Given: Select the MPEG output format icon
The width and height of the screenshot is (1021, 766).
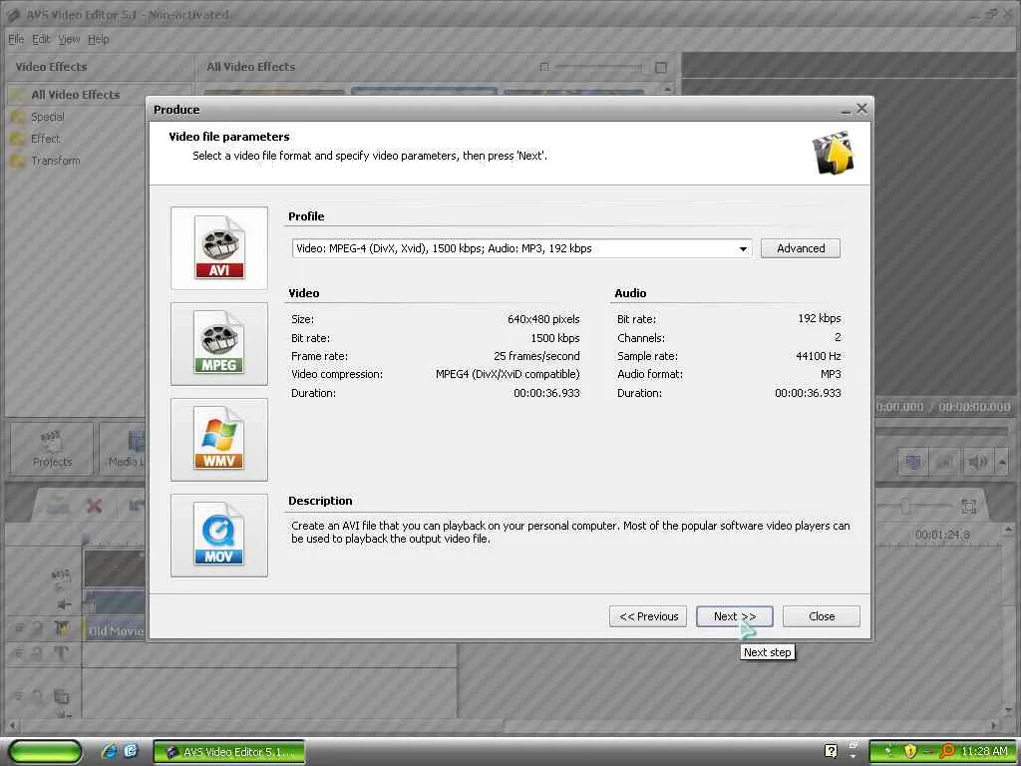Looking at the screenshot, I should tap(219, 344).
